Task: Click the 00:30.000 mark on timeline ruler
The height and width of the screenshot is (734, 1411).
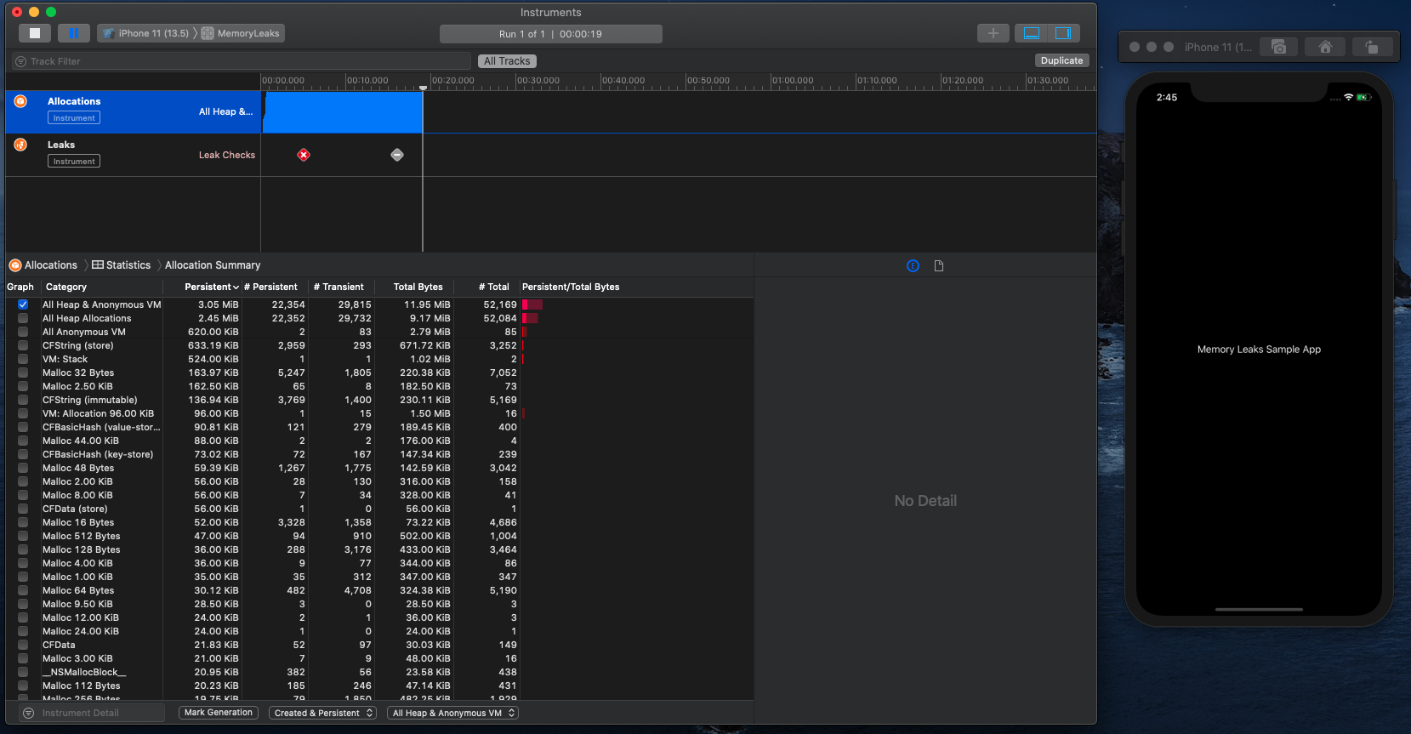Action: click(538, 81)
